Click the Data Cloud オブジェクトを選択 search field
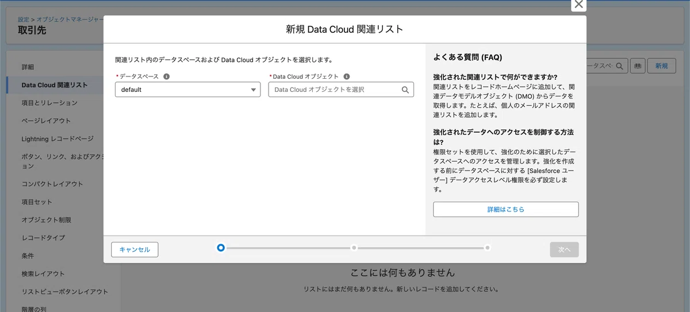 (x=341, y=90)
